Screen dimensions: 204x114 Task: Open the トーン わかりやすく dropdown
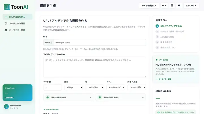coord(116,87)
